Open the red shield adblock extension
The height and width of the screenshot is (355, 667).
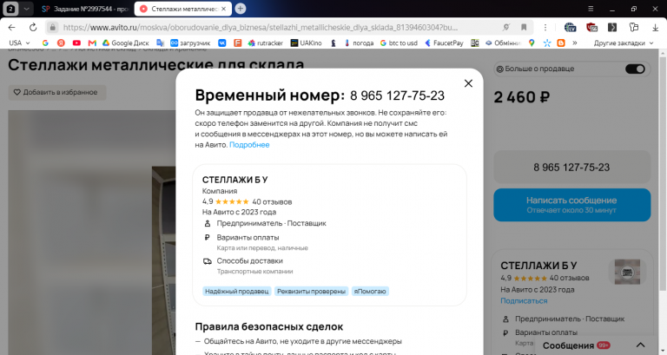point(591,28)
